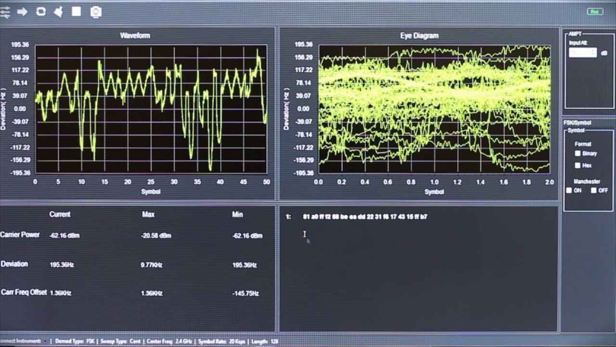This screenshot has height=347, width=616.
Task: Click the decoded hex data row 1
Action: [x=365, y=217]
